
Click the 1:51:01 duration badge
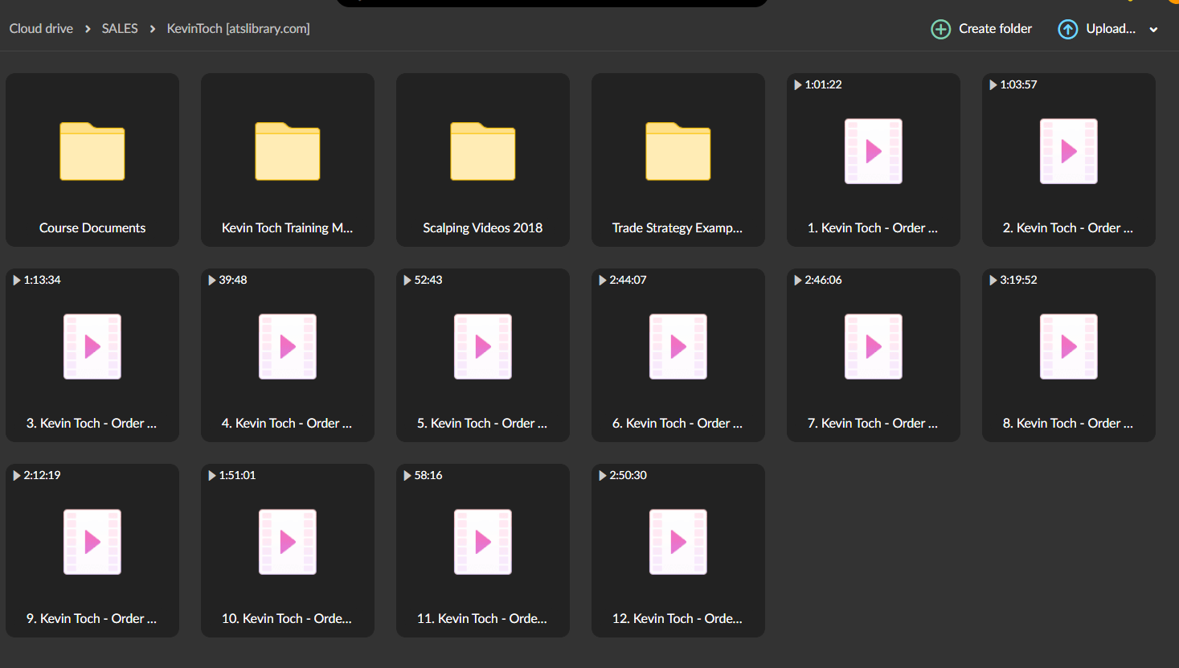(x=232, y=475)
